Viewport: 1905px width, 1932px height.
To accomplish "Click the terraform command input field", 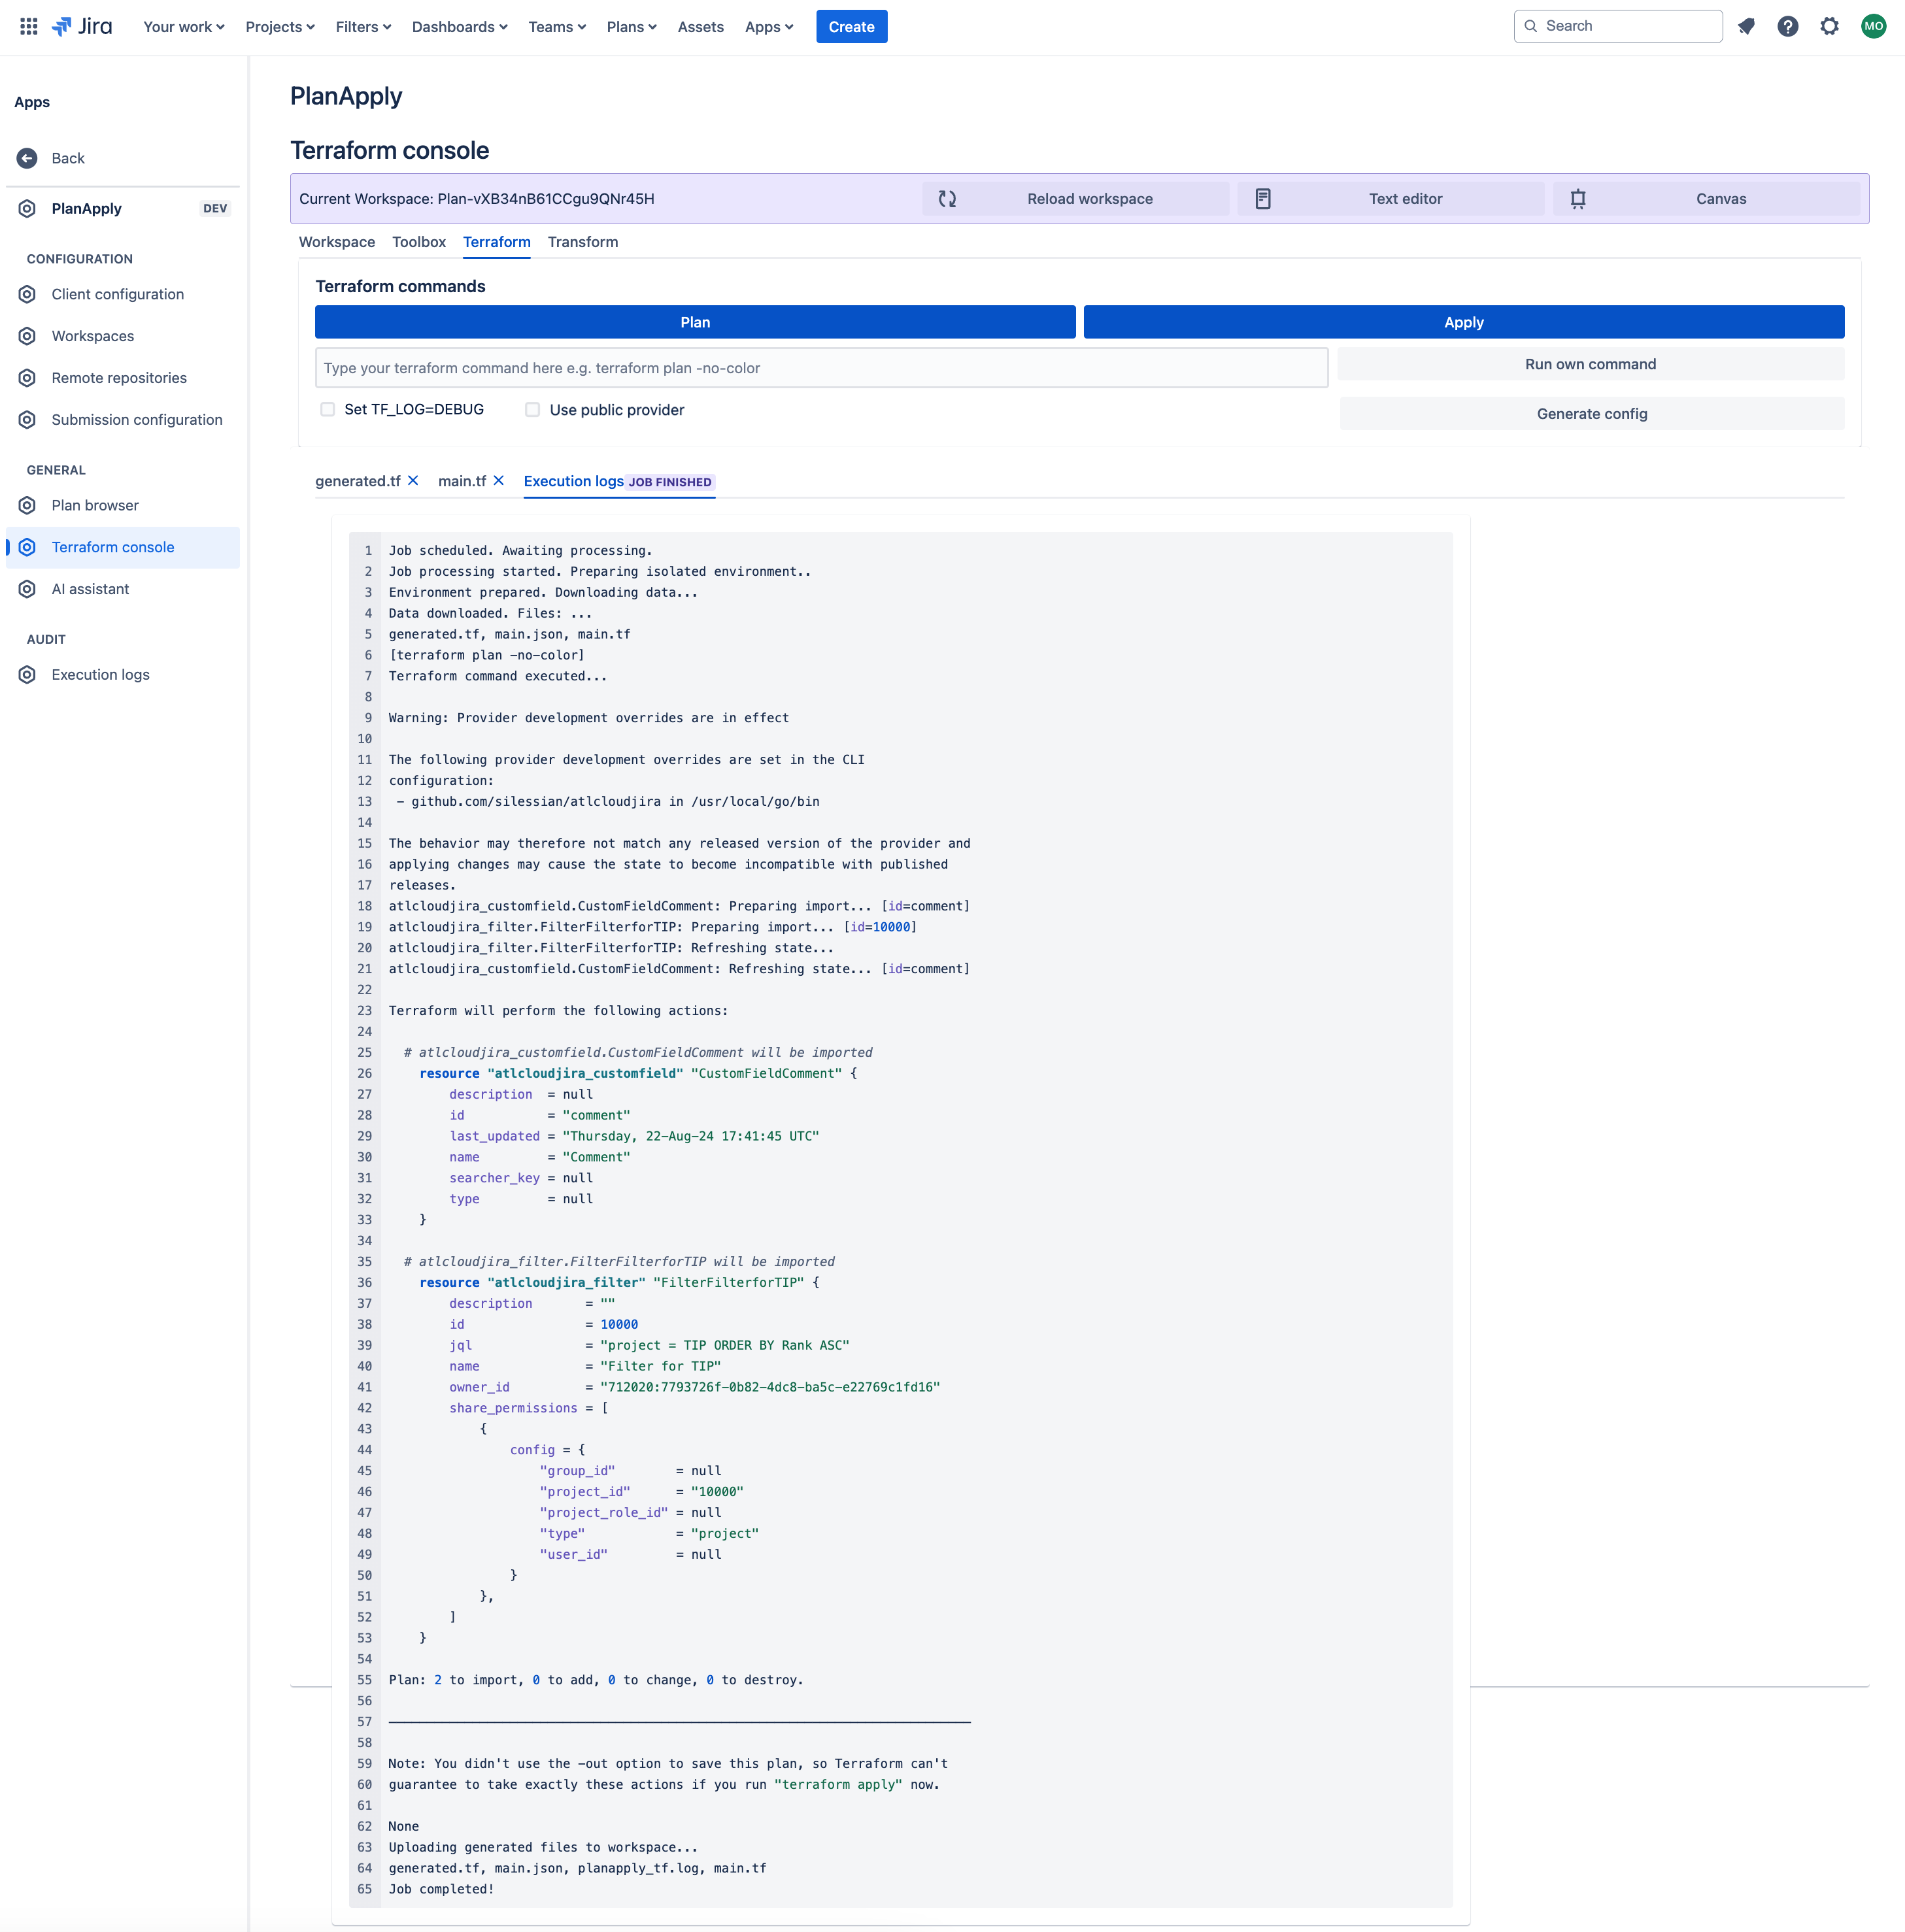I will (x=821, y=368).
